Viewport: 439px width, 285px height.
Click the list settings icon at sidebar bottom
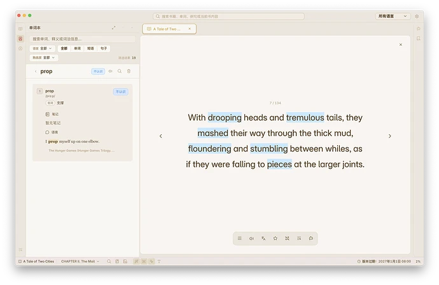click(x=20, y=249)
